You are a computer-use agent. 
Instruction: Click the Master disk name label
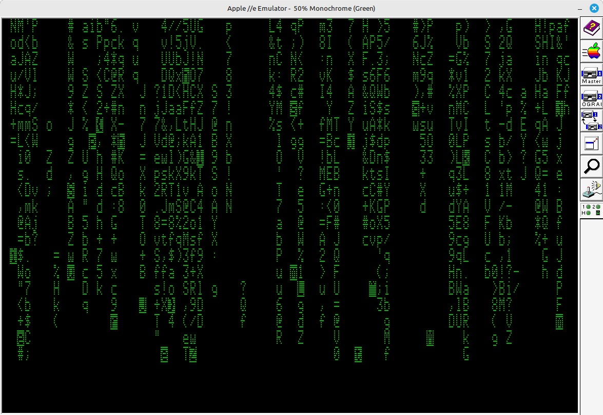(x=591, y=81)
